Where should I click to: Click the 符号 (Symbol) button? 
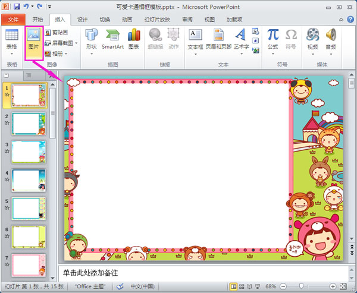click(291, 39)
